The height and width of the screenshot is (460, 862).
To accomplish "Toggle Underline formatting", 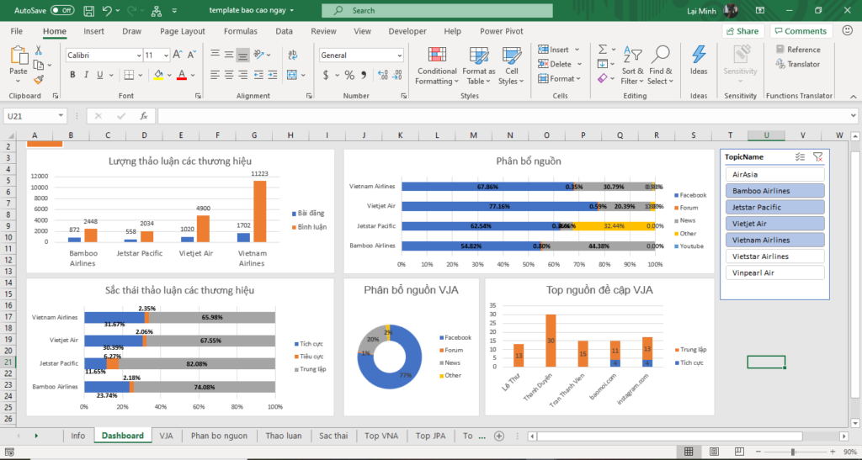I will tap(99, 75).
